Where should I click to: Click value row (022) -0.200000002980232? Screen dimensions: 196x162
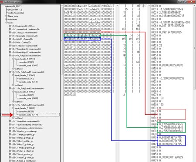coord(168,78)
